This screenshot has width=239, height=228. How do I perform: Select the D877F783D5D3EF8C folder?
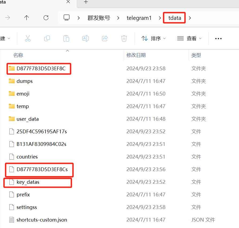(41, 68)
